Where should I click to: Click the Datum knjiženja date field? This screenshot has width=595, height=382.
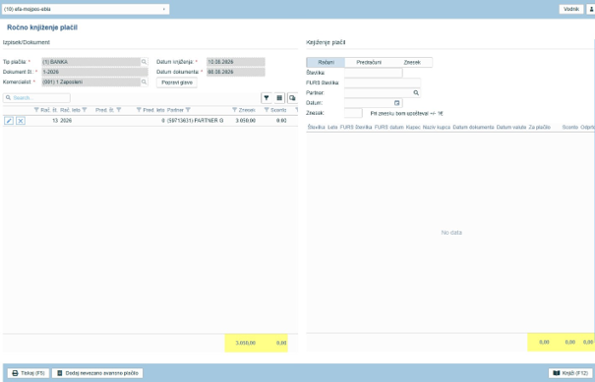[236, 62]
